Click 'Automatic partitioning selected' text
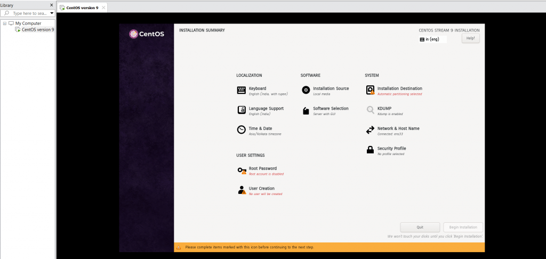 [400, 94]
